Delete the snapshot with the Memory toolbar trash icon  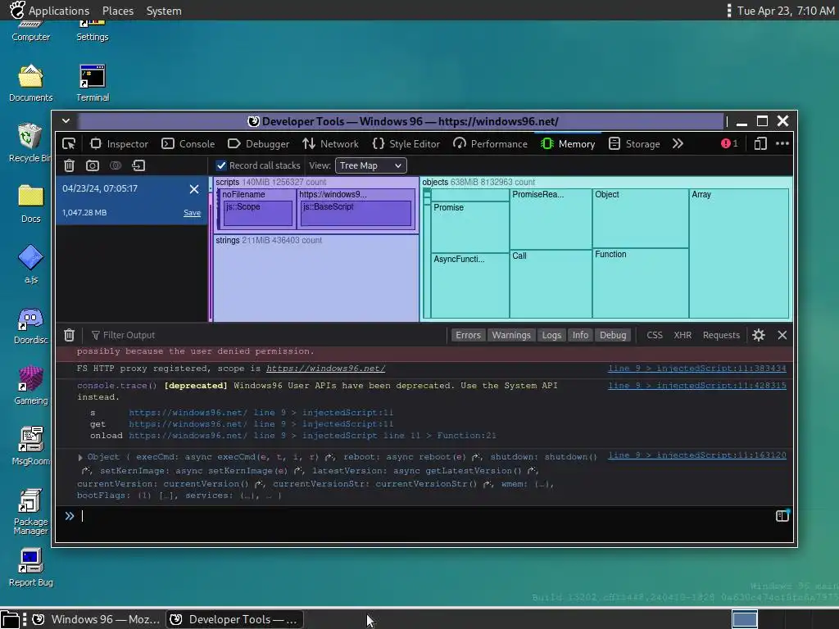(x=69, y=165)
